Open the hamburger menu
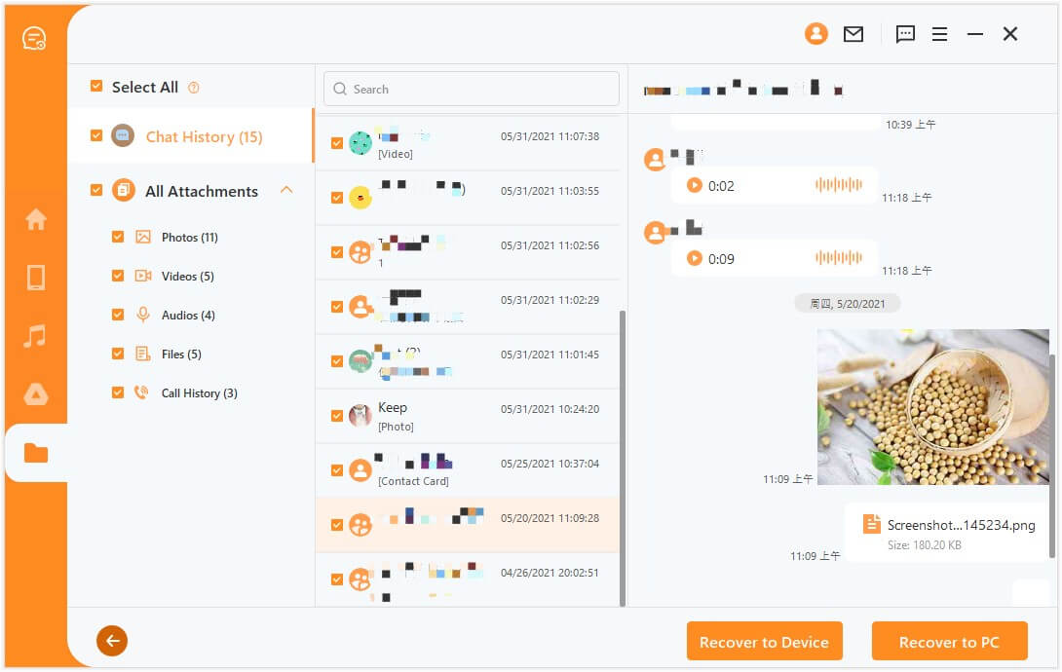This screenshot has height=672, width=1062. click(939, 33)
